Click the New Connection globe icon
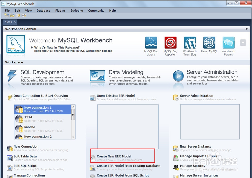The image size is (252, 178). coord(10,148)
